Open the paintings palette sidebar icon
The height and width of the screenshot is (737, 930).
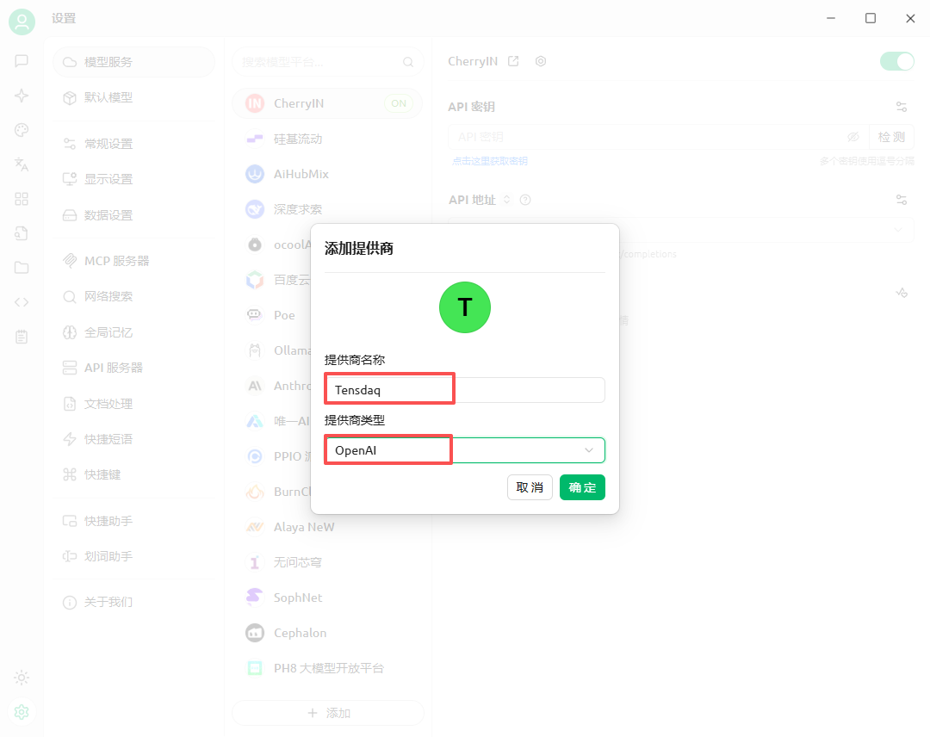tap(22, 130)
